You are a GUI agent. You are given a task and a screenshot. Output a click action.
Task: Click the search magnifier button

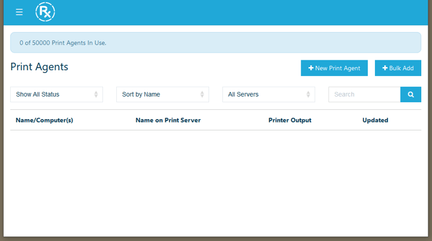coord(411,95)
